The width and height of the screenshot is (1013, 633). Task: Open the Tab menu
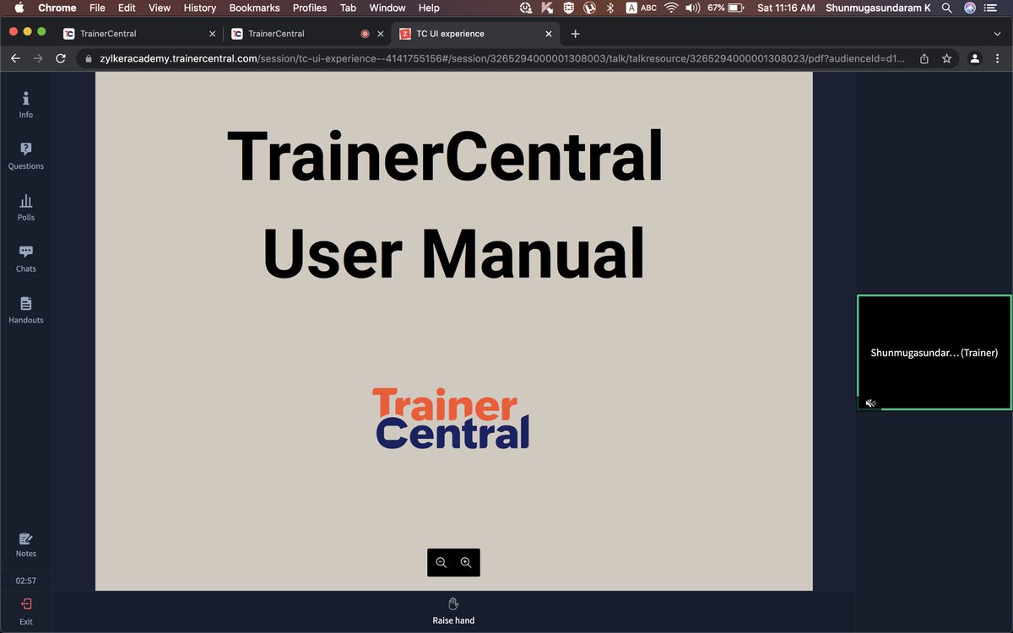[x=348, y=8]
